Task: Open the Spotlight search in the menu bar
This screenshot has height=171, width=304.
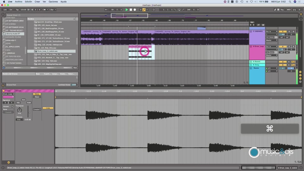Action: click(x=290, y=2)
